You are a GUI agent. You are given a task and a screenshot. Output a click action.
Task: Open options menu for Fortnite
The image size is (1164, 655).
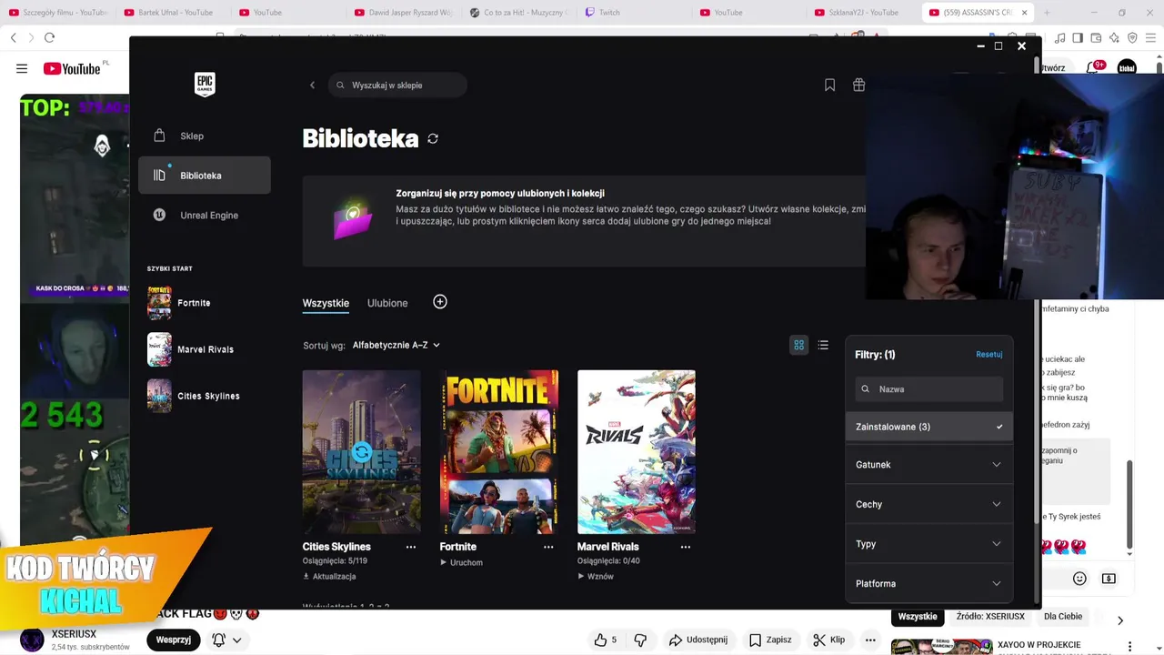click(x=548, y=547)
